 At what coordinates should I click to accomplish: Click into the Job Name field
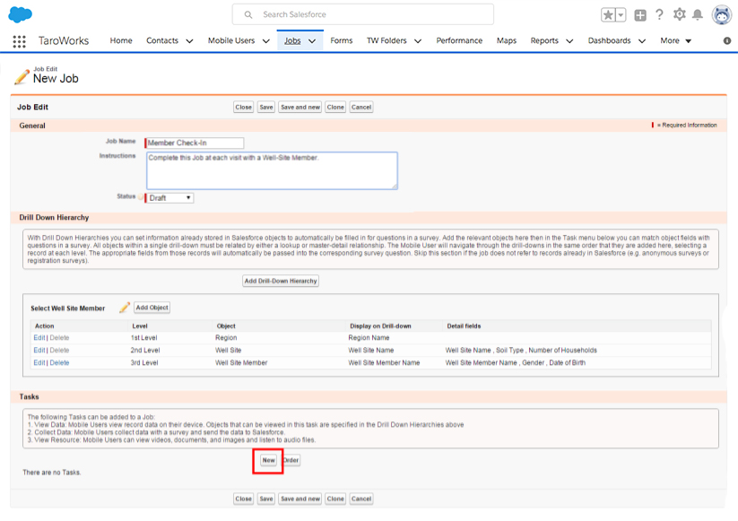[195, 143]
